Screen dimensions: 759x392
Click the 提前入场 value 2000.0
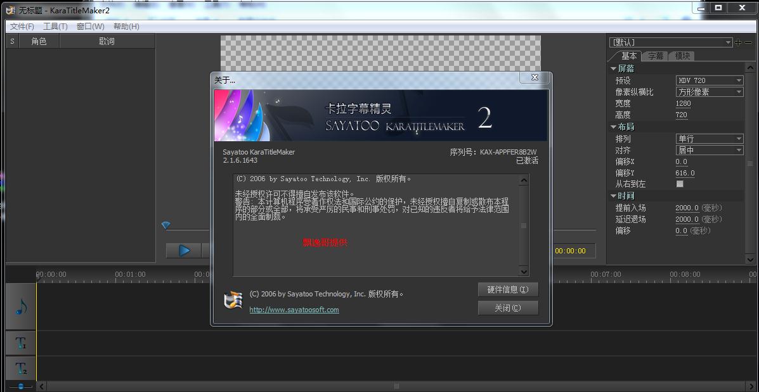pos(687,208)
